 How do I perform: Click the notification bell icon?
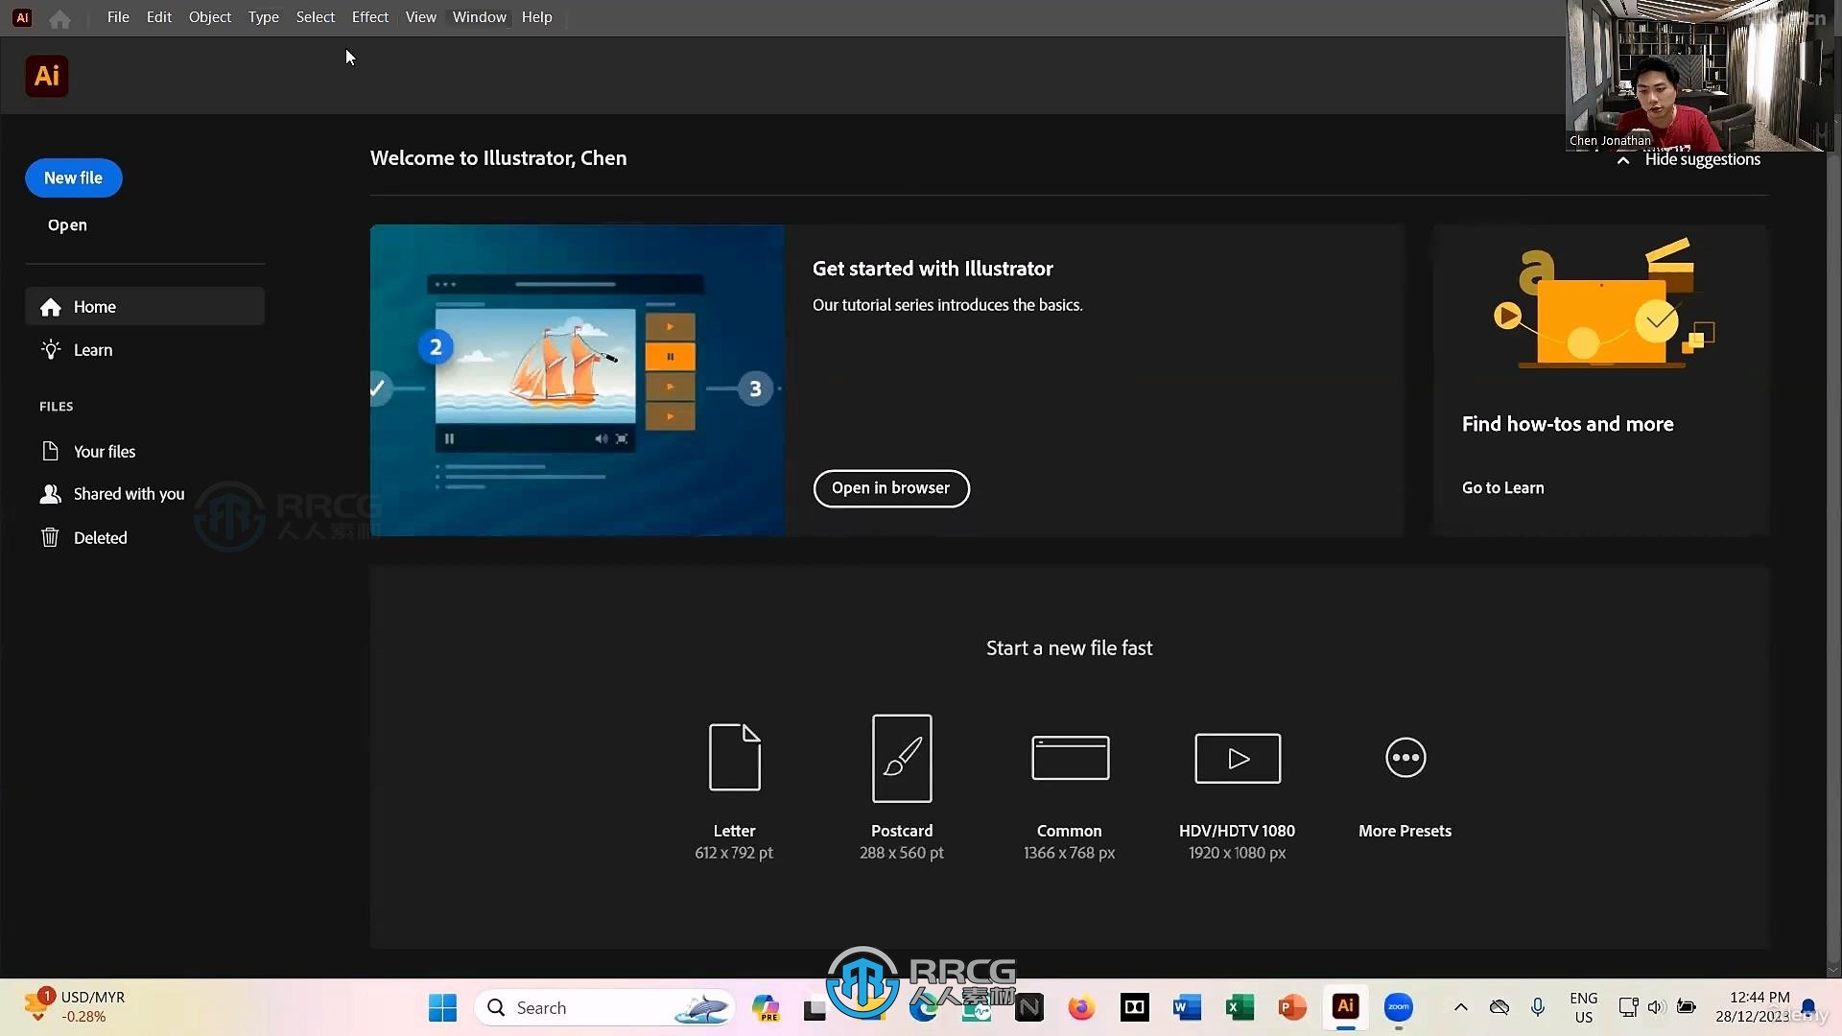[x=1808, y=1008]
